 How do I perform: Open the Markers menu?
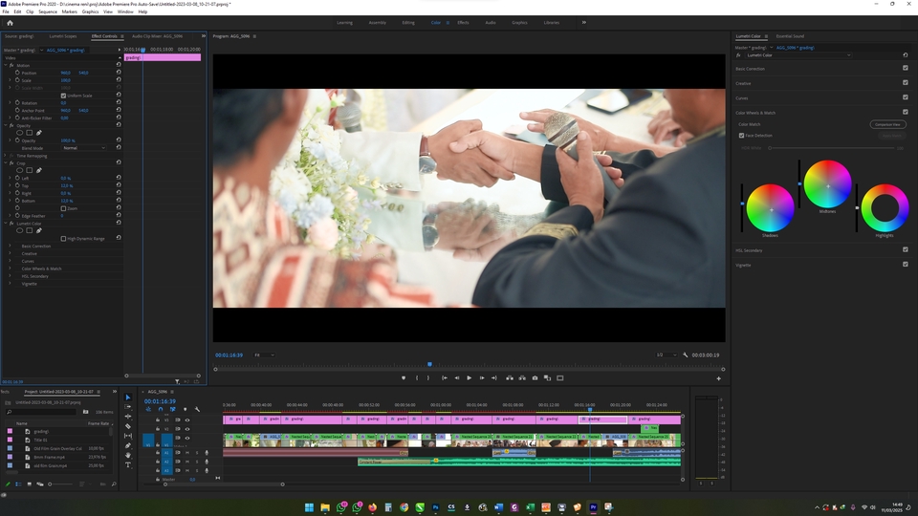click(69, 11)
